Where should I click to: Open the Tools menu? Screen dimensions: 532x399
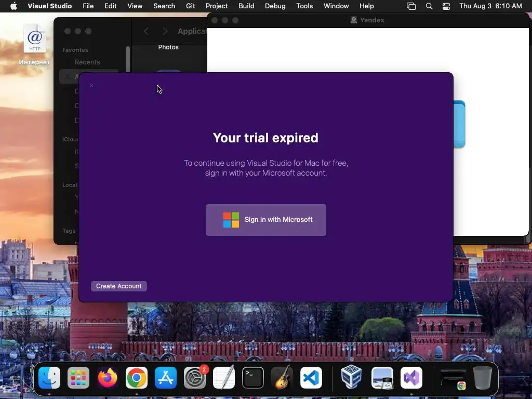pos(304,6)
